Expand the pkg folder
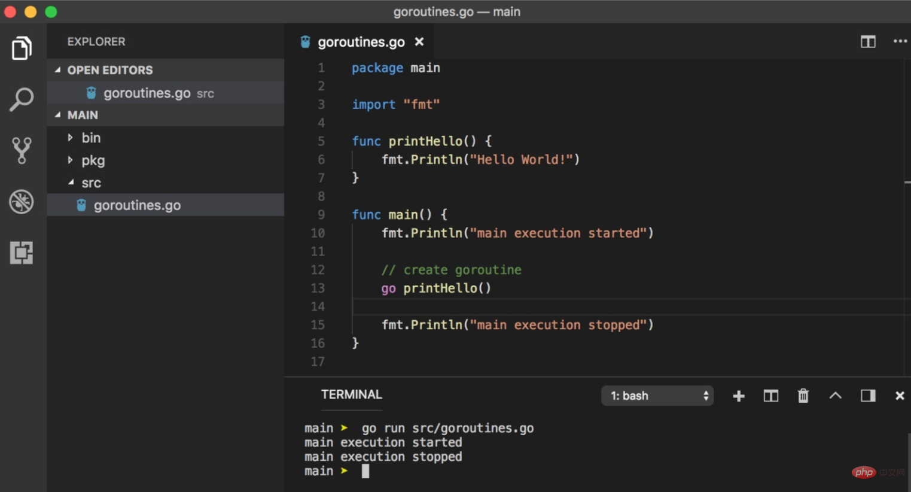Screen dimensions: 911x492 point(93,160)
